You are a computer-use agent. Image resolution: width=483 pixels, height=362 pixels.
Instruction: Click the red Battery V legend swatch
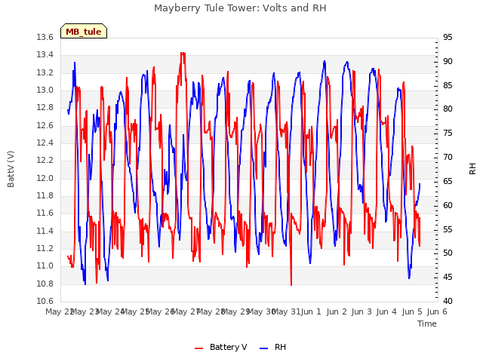point(199,348)
